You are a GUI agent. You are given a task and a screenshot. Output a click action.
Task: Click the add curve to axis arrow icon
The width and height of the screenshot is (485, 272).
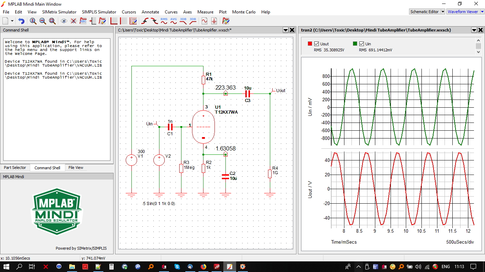93,21
